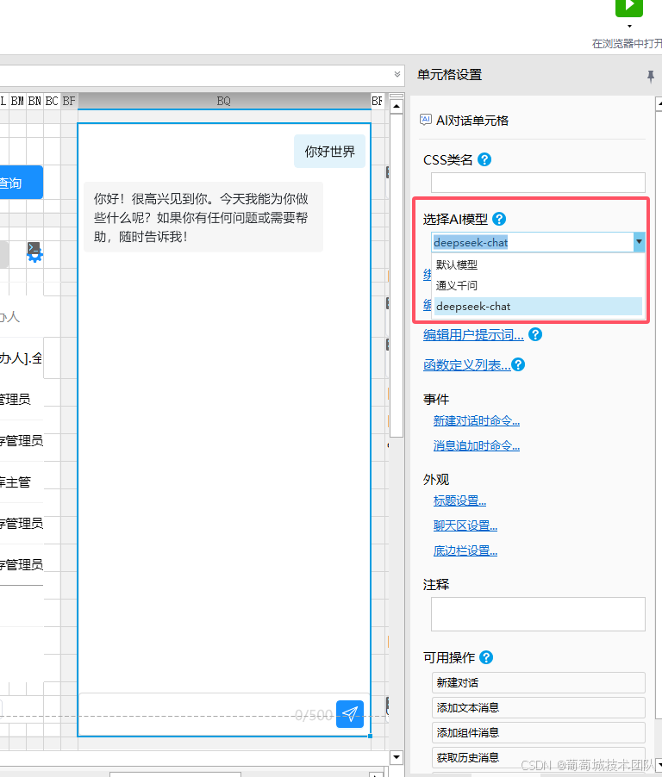Click the 0/500 character counter
This screenshot has width=662, height=777.
coord(314,715)
